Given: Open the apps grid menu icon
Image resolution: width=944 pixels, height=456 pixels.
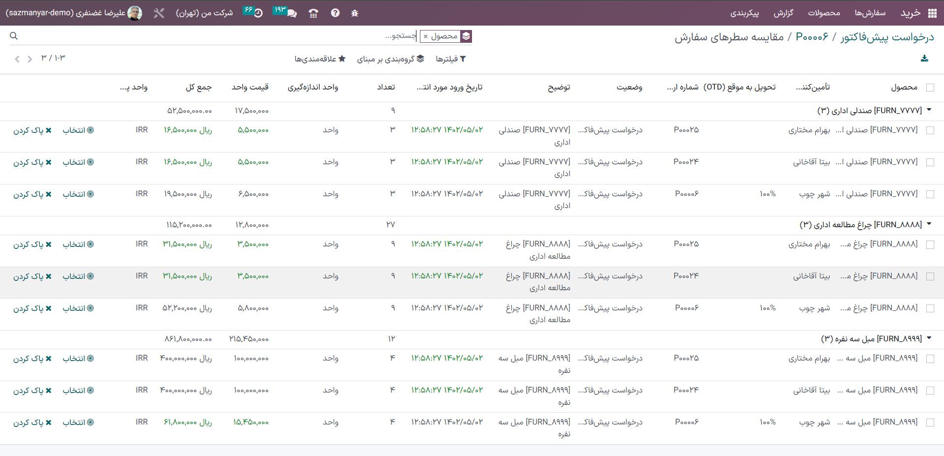Looking at the screenshot, I should tap(932, 13).
